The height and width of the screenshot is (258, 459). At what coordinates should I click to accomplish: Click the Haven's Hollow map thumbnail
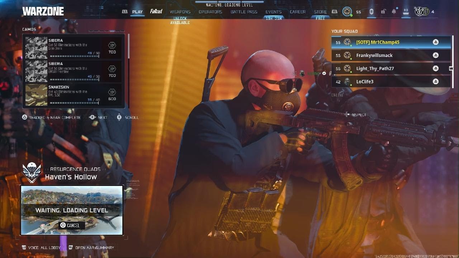click(x=72, y=210)
